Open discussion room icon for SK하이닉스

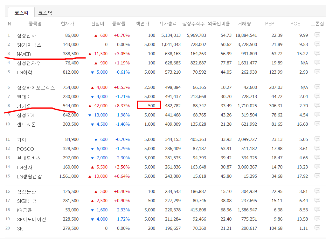[x=317, y=44]
